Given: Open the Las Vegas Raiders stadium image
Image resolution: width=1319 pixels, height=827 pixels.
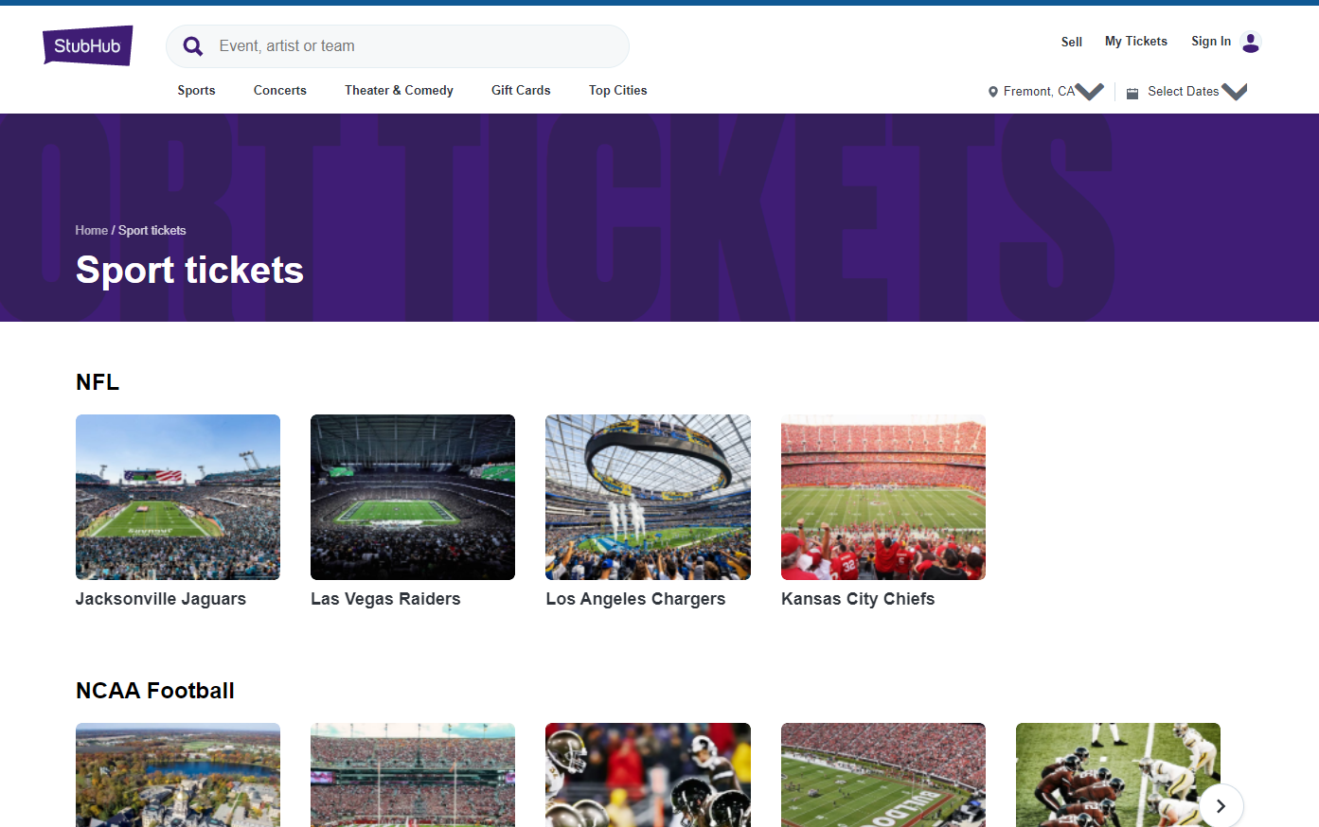Looking at the screenshot, I should click(413, 497).
